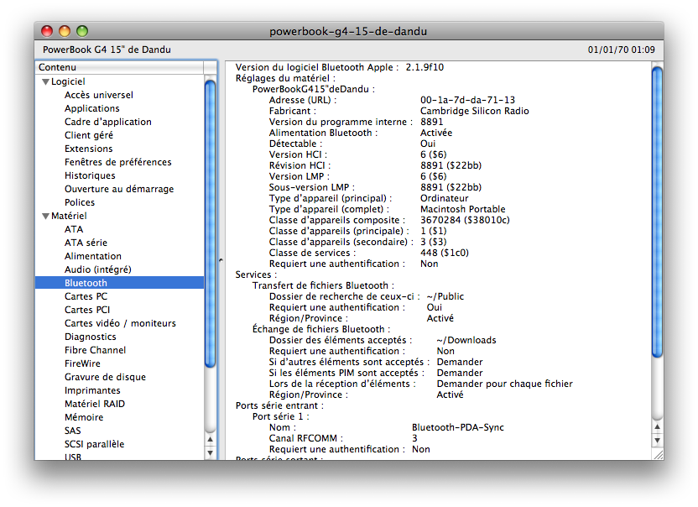Select Historiques in the sidebar

point(90,175)
